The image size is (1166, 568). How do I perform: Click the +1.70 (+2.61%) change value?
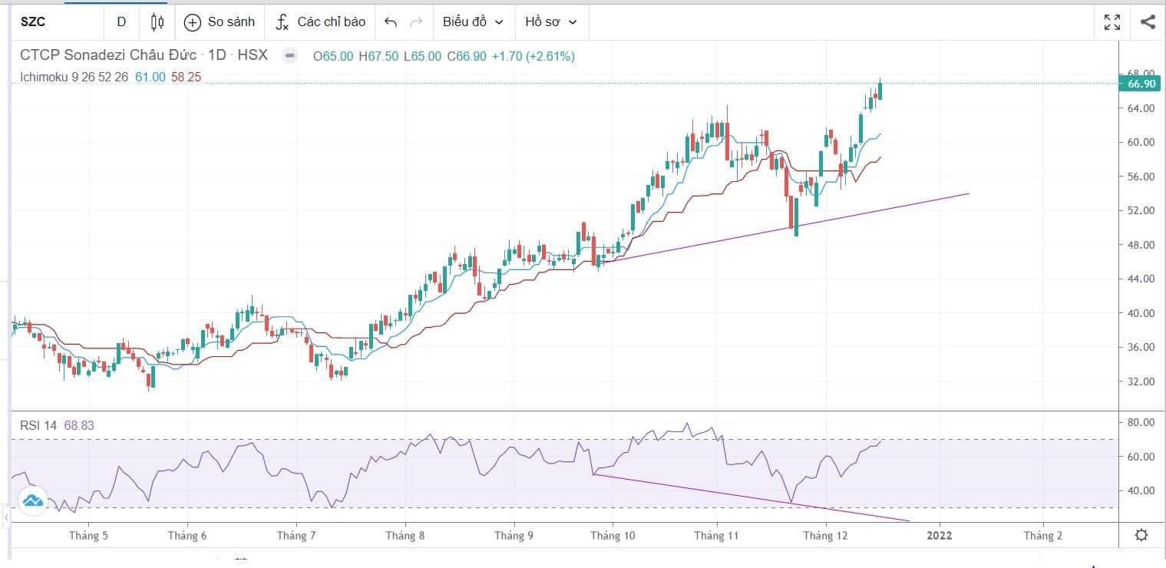[x=533, y=56]
